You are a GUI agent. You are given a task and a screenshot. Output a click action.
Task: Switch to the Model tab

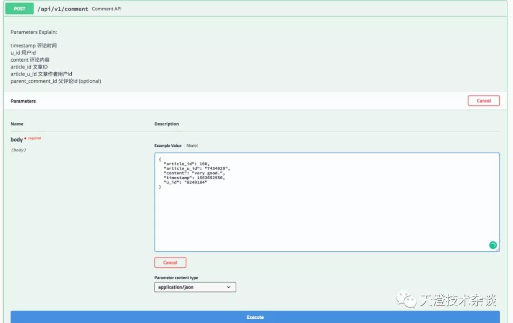point(192,146)
